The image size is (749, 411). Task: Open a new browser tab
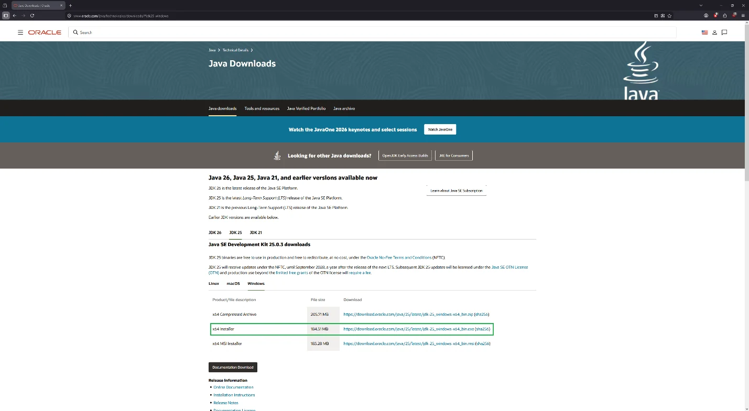(x=70, y=5)
